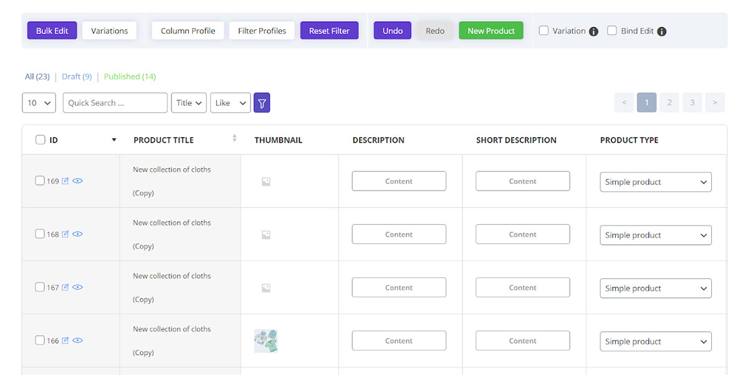
Task: Click the Undo button
Action: coord(393,31)
